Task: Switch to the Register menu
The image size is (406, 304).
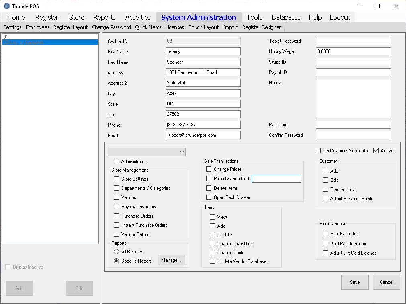Action: coord(47,17)
